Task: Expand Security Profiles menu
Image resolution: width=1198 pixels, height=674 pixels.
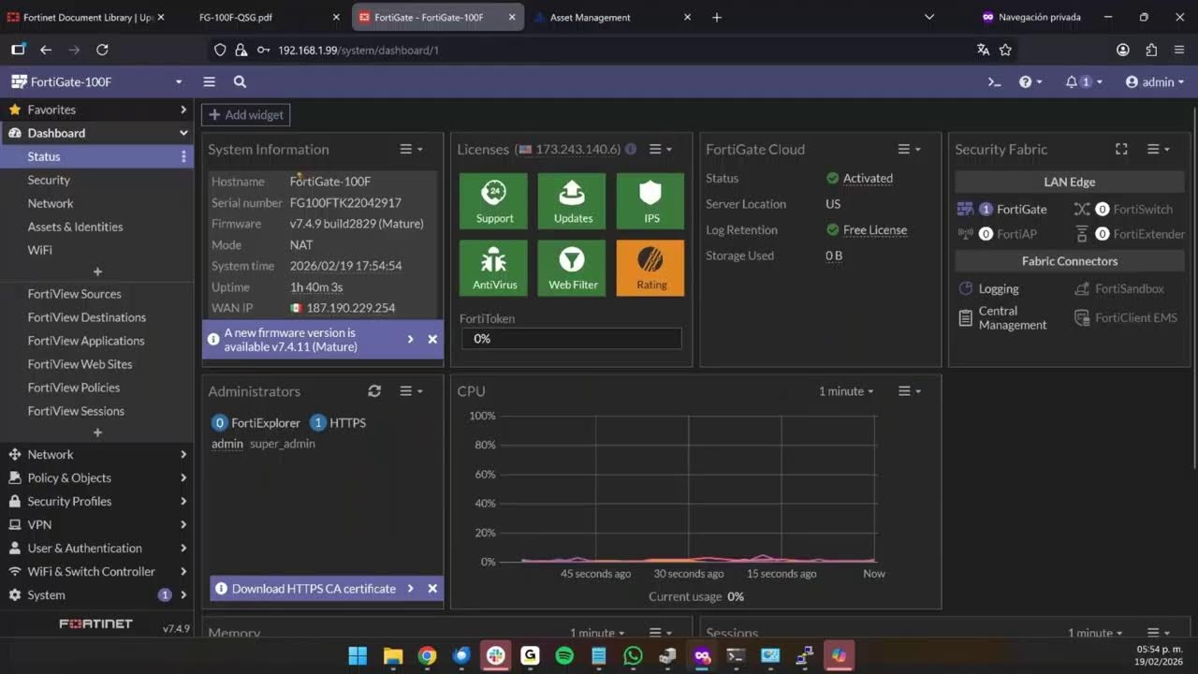Action: coord(97,502)
